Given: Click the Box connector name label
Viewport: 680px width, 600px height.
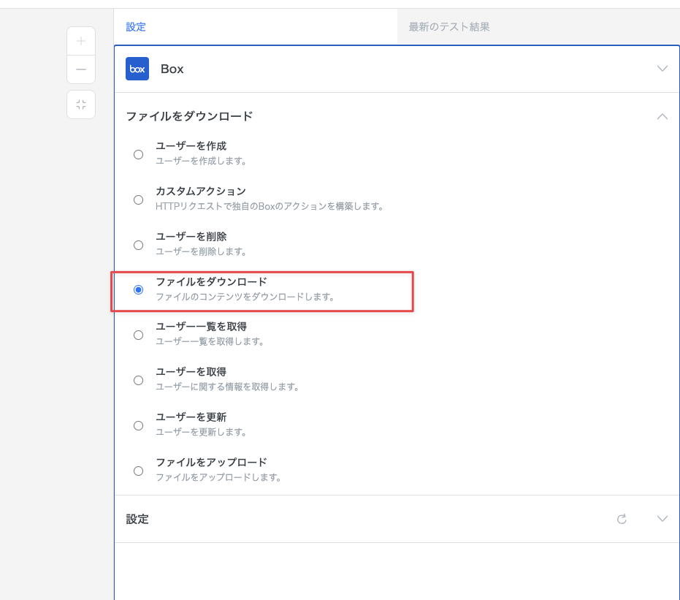Looking at the screenshot, I should coord(172,69).
